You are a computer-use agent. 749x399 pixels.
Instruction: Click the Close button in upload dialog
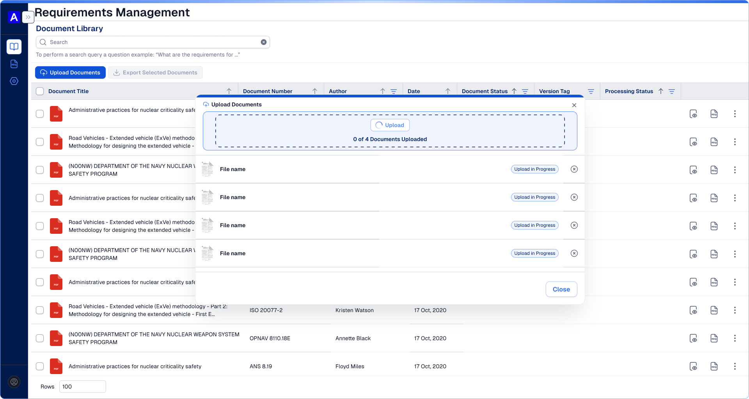pos(561,289)
